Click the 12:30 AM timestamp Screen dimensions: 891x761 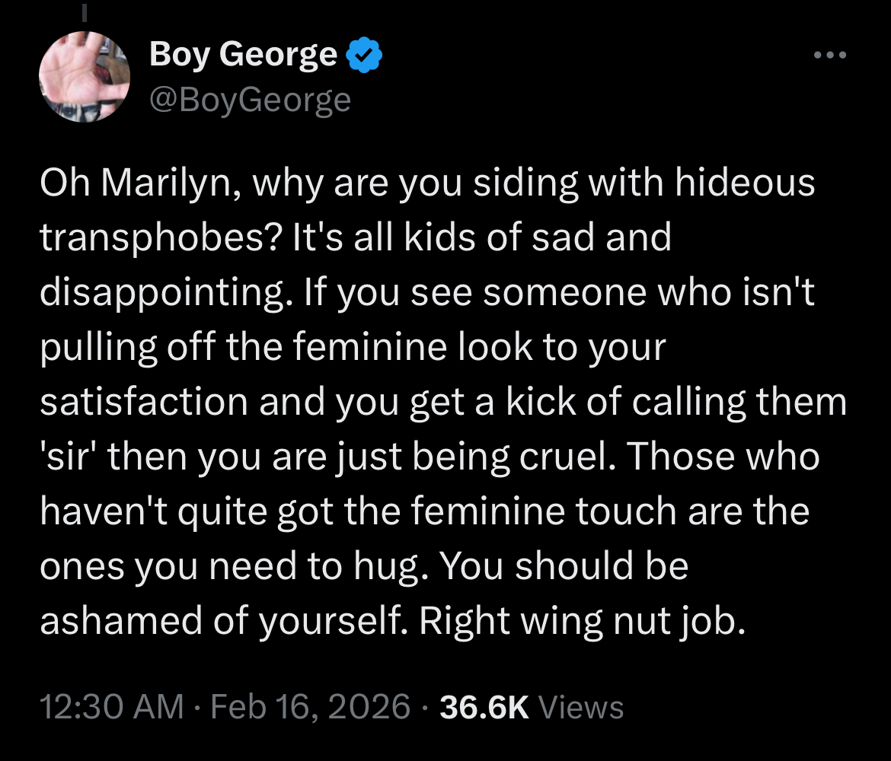[x=112, y=707]
